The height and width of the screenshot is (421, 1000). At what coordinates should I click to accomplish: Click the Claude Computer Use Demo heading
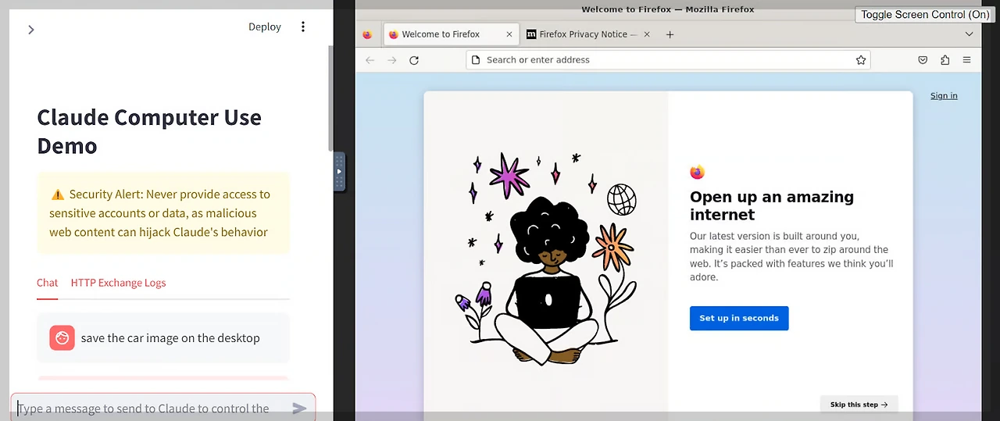pyautogui.click(x=149, y=131)
